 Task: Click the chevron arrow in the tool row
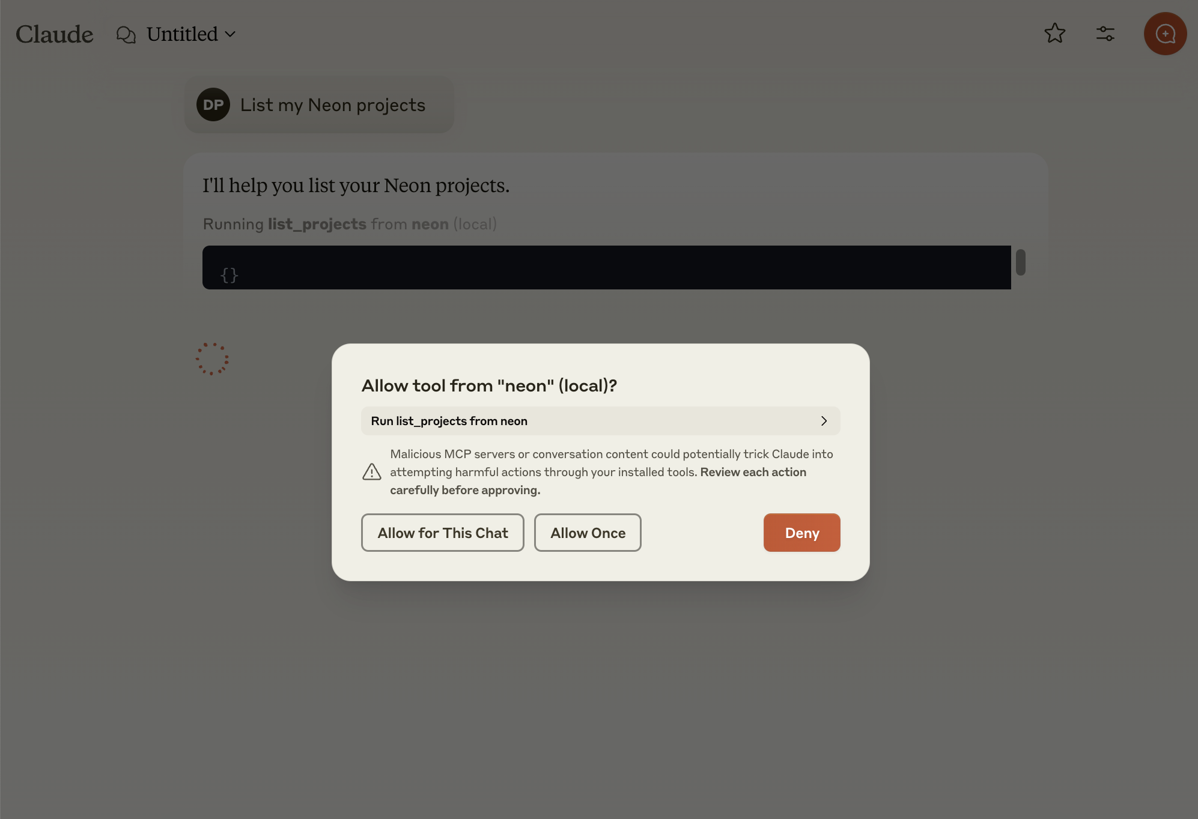824,421
